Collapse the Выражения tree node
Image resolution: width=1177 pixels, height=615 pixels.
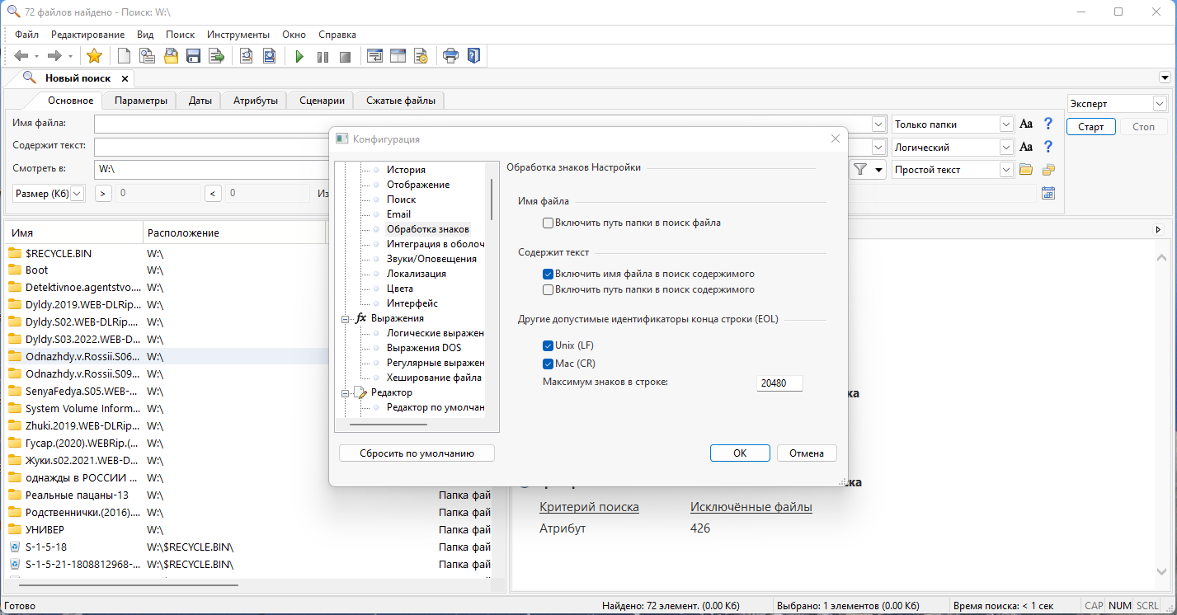pos(344,318)
